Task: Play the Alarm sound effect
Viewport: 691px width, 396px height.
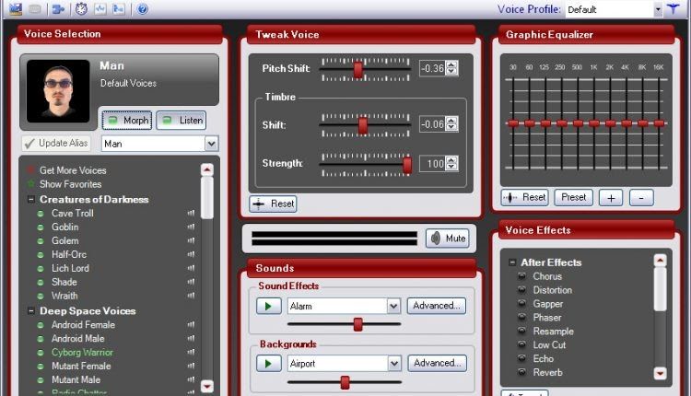Action: tap(268, 306)
